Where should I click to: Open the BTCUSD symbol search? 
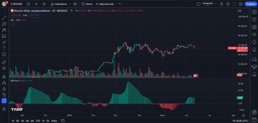tap(16, 4)
